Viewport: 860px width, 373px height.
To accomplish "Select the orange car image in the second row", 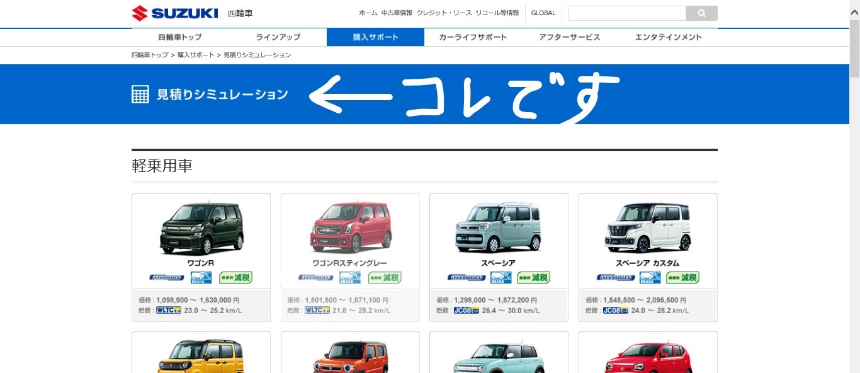I will [351, 357].
